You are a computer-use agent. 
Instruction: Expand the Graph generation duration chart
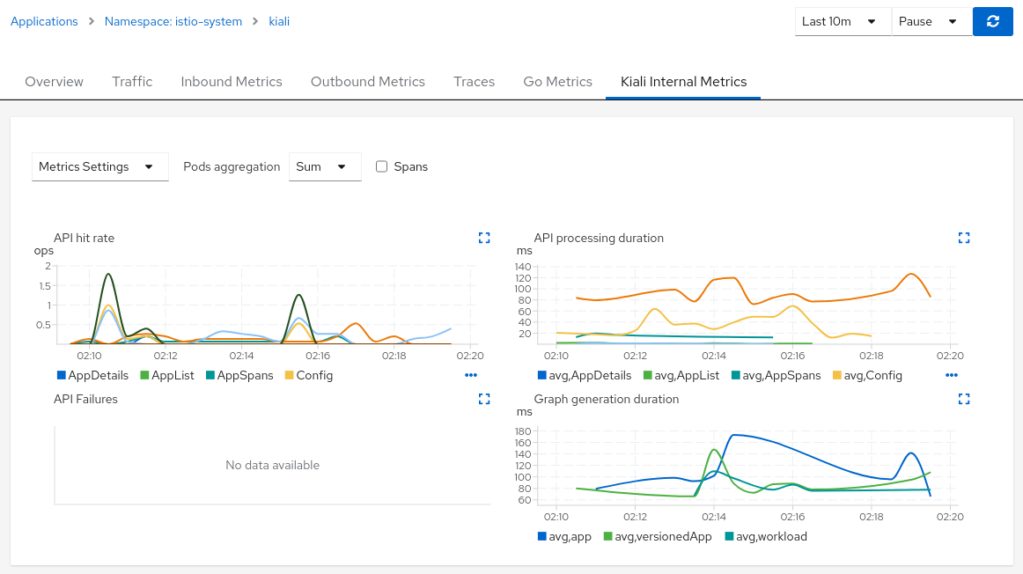pos(963,398)
